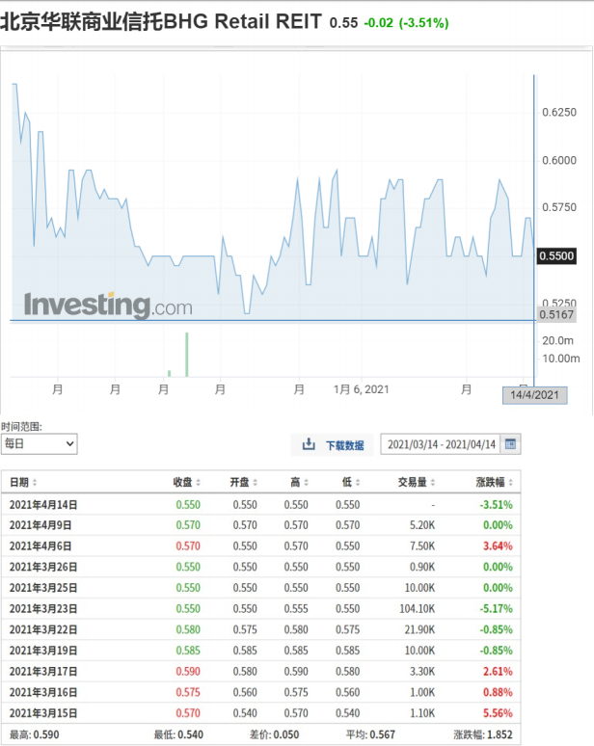Sort table by 交易量 column arrows
594x746 pixels.
tap(433, 483)
